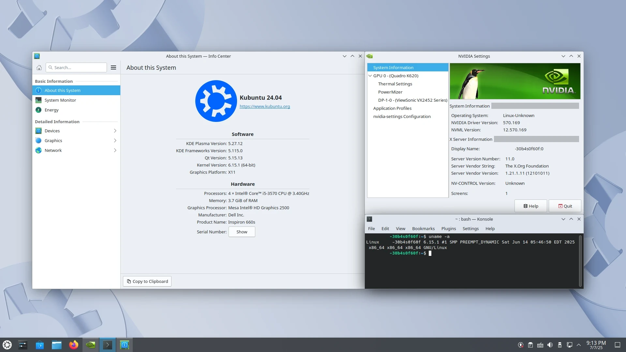The image size is (626, 352).
Task: Open the Energy section in the sidebar
Action: (52, 110)
